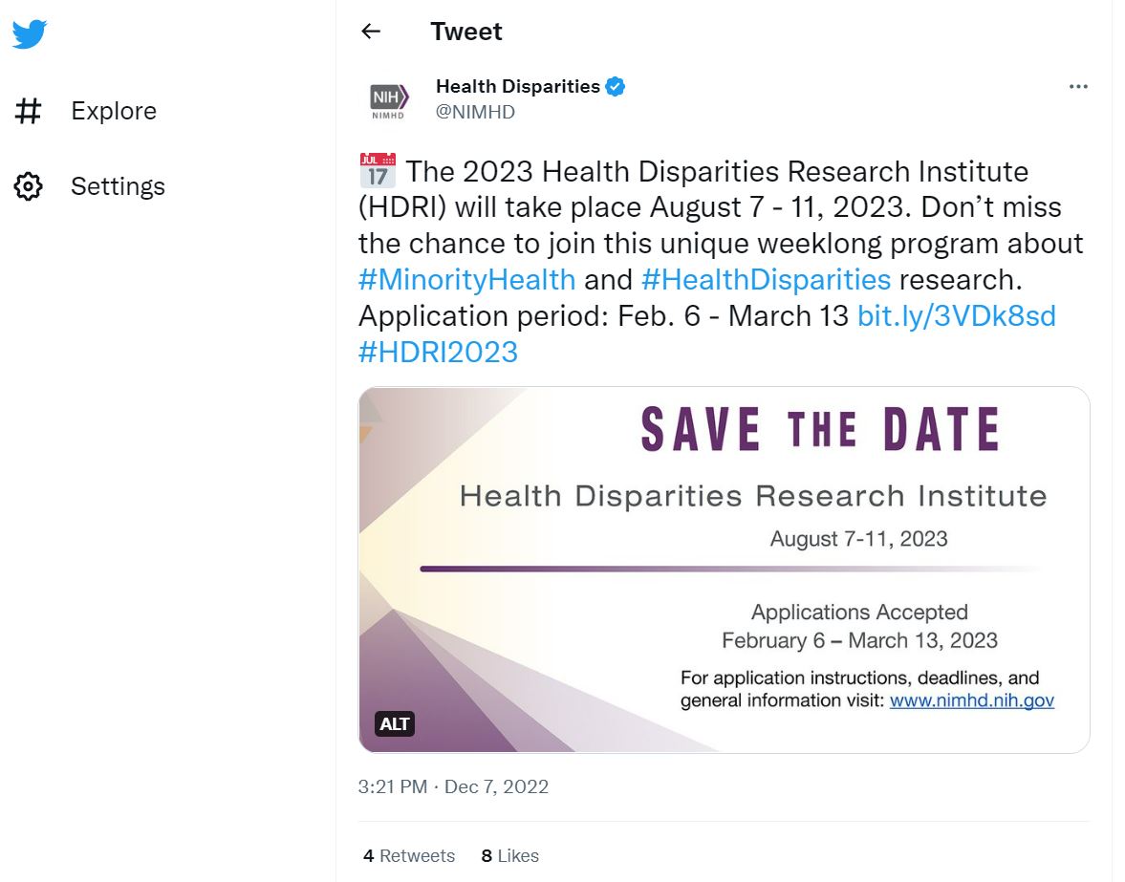View the 8 Likes list
The image size is (1125, 882).
[509, 856]
